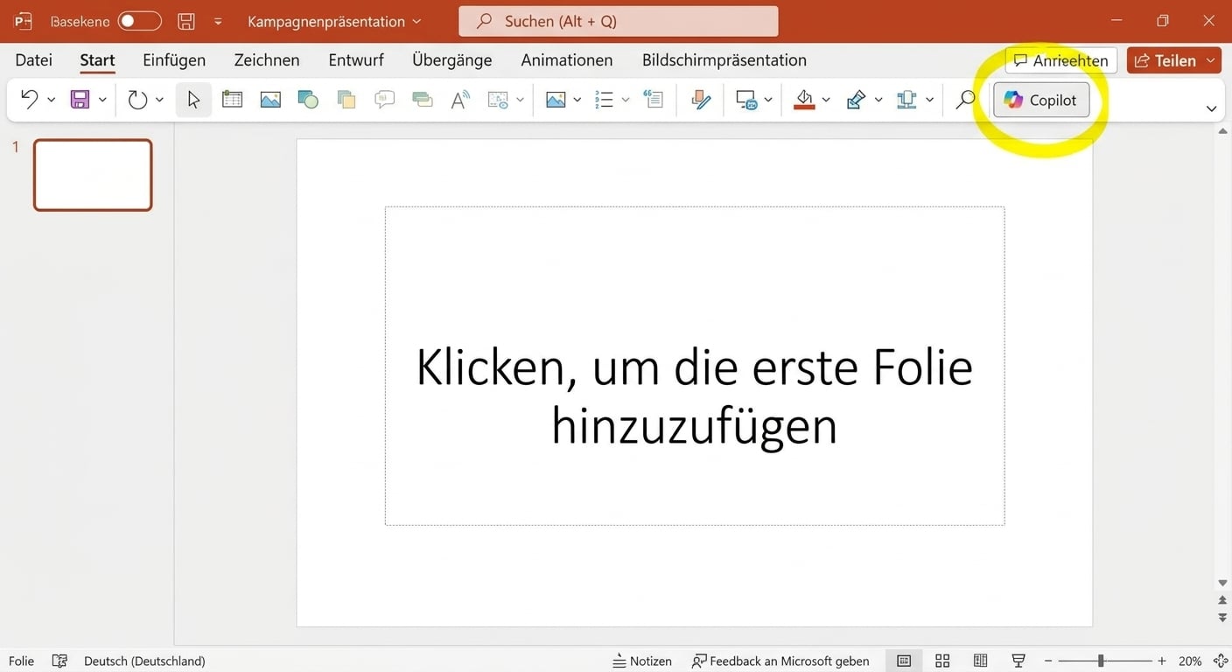
Task: Click Feedback an Microsoft geben
Action: click(x=780, y=661)
